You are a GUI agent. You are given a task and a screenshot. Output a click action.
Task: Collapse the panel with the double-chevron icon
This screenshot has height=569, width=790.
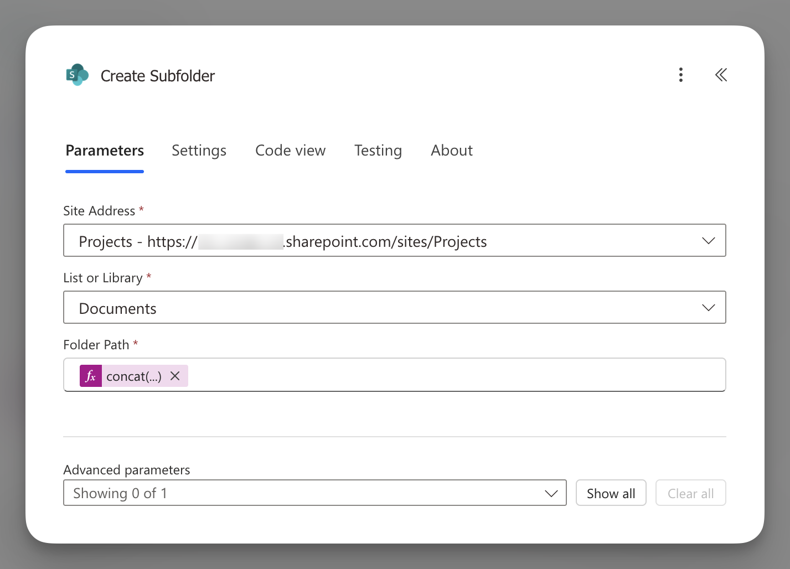[x=720, y=75]
